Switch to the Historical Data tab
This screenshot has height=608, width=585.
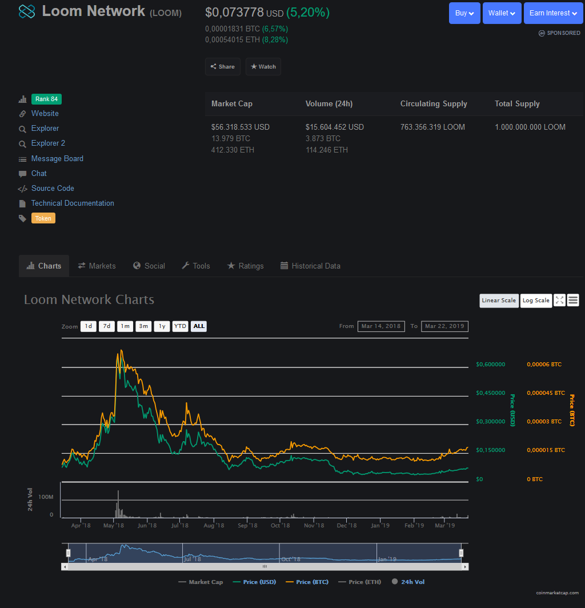(311, 266)
